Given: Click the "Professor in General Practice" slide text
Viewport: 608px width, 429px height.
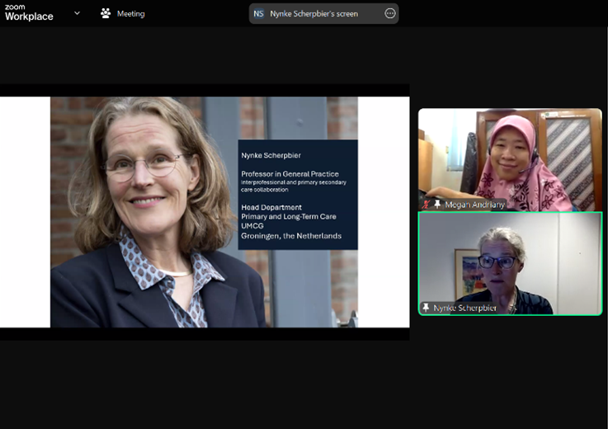Looking at the screenshot, I should [290, 174].
